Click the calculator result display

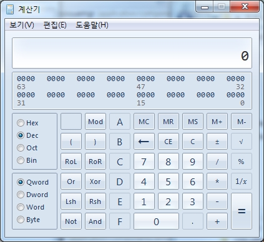(132, 53)
